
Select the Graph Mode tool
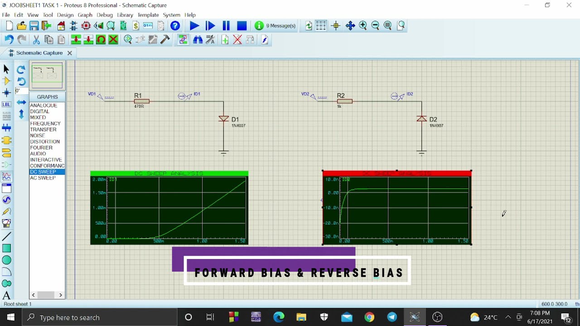[6, 176]
